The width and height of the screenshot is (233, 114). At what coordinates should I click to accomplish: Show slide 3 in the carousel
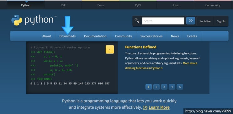pos(164,87)
